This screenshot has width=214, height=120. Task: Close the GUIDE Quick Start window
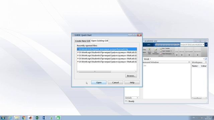(139, 35)
